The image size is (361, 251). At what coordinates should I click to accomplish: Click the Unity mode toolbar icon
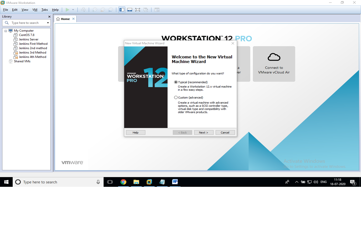[146, 9]
